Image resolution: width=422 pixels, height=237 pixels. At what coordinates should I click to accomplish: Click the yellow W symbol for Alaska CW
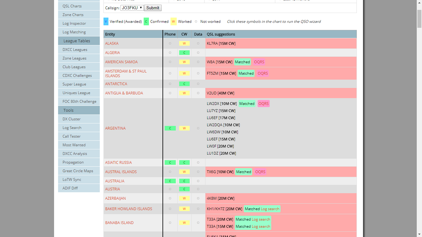point(184,44)
